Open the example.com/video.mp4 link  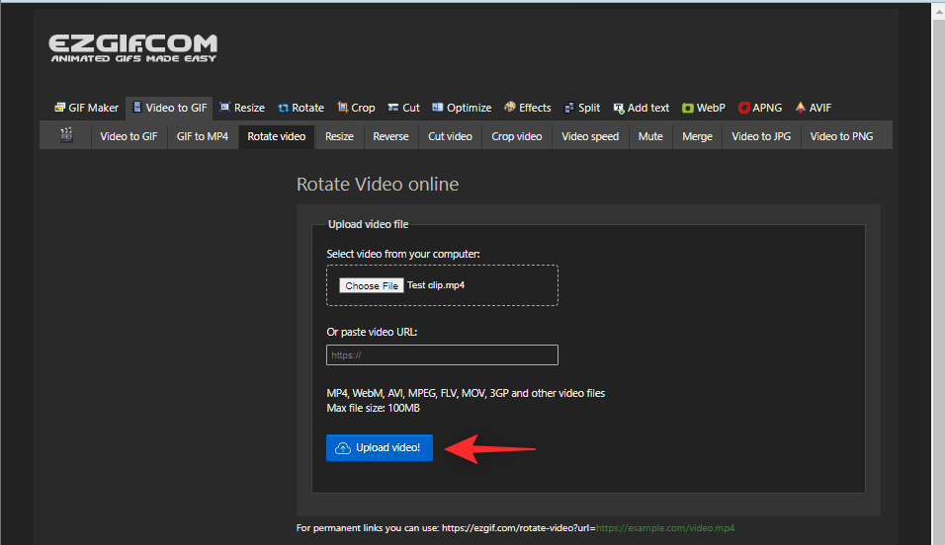tap(665, 528)
